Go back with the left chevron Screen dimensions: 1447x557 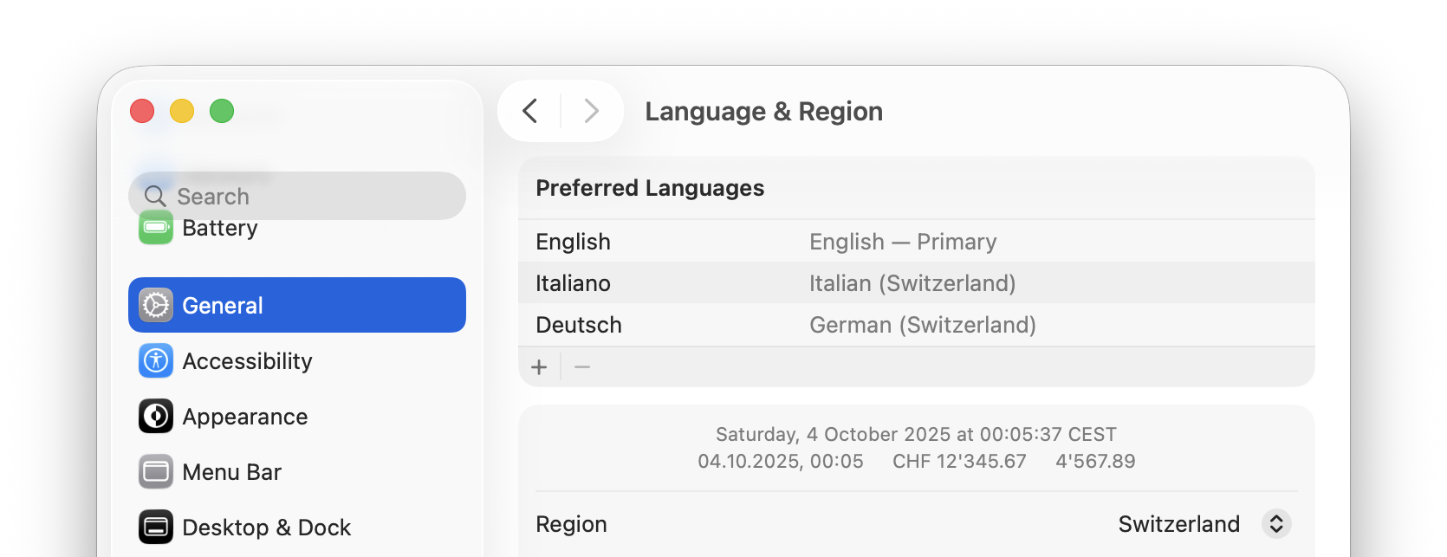pos(530,111)
